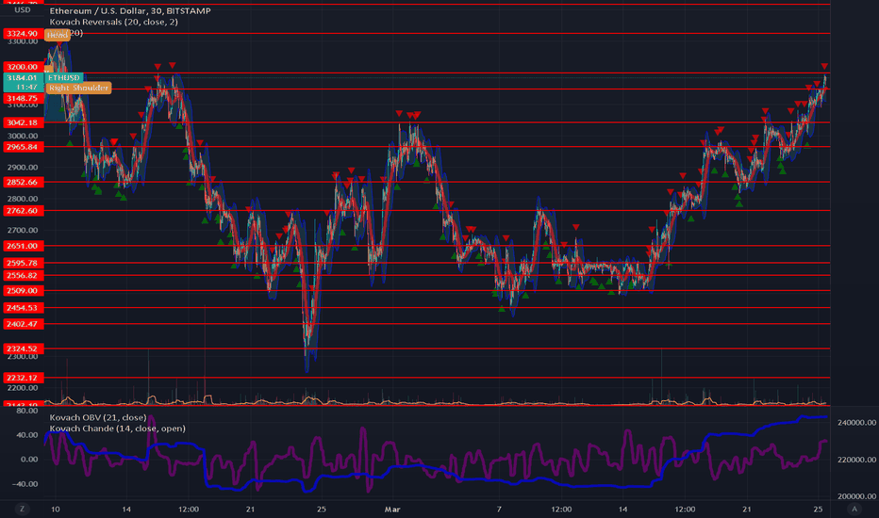Select the 2232.12 red price level label

tap(23, 378)
